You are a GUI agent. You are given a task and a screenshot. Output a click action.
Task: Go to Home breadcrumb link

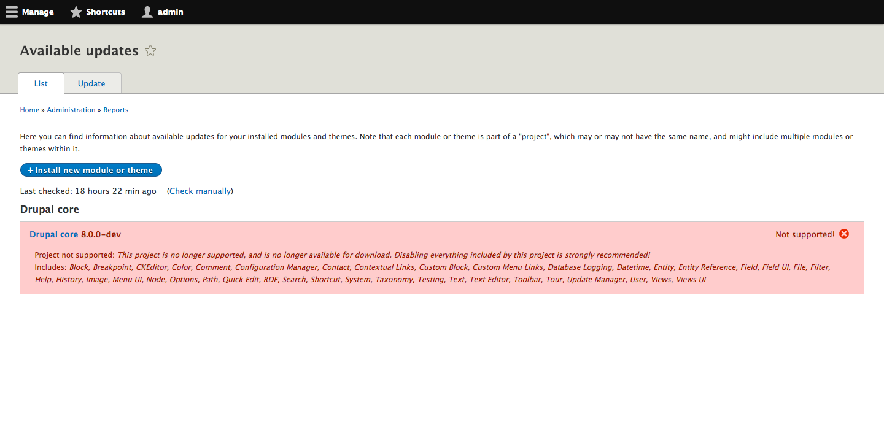click(29, 110)
